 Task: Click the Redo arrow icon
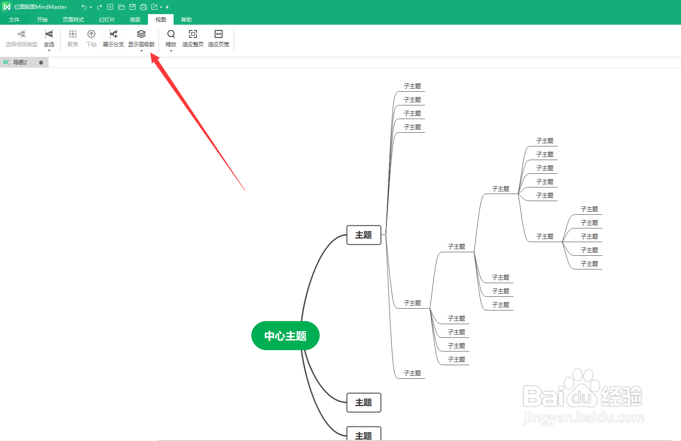[99, 7]
